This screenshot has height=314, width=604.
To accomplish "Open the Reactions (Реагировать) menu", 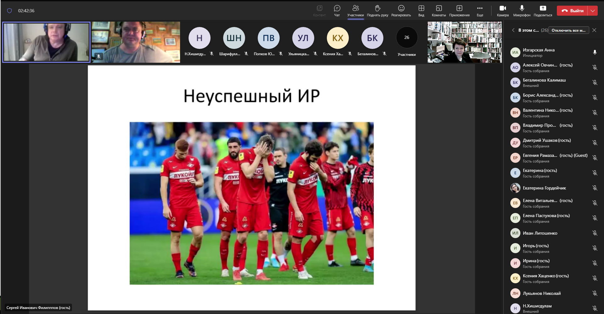I will coord(401,10).
